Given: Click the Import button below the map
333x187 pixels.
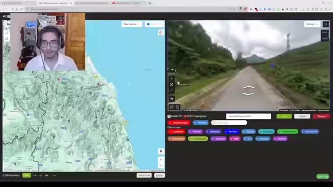Looking at the screenshot, I should tap(144, 176).
